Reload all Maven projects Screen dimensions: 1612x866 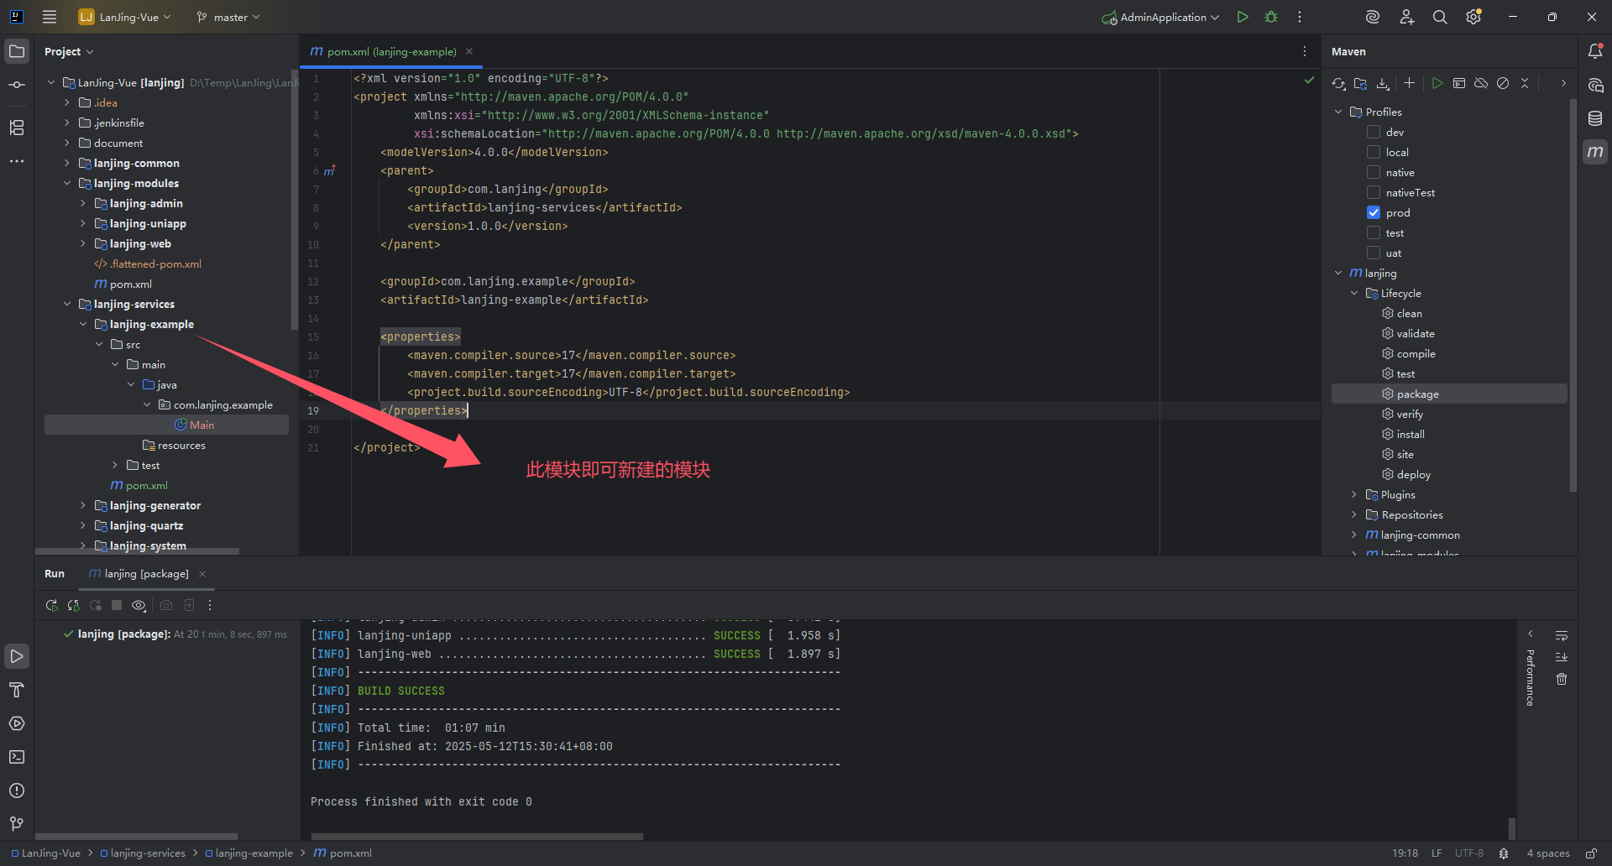point(1339,83)
